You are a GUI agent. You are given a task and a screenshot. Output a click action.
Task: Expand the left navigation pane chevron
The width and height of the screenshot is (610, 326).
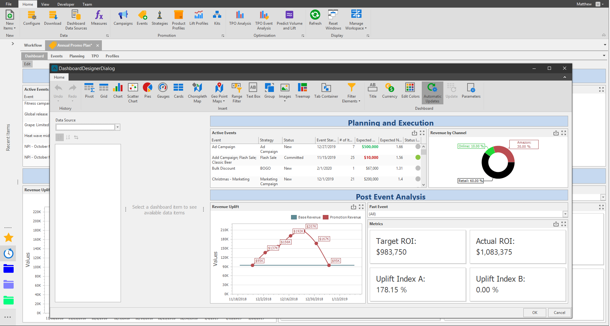(x=13, y=43)
